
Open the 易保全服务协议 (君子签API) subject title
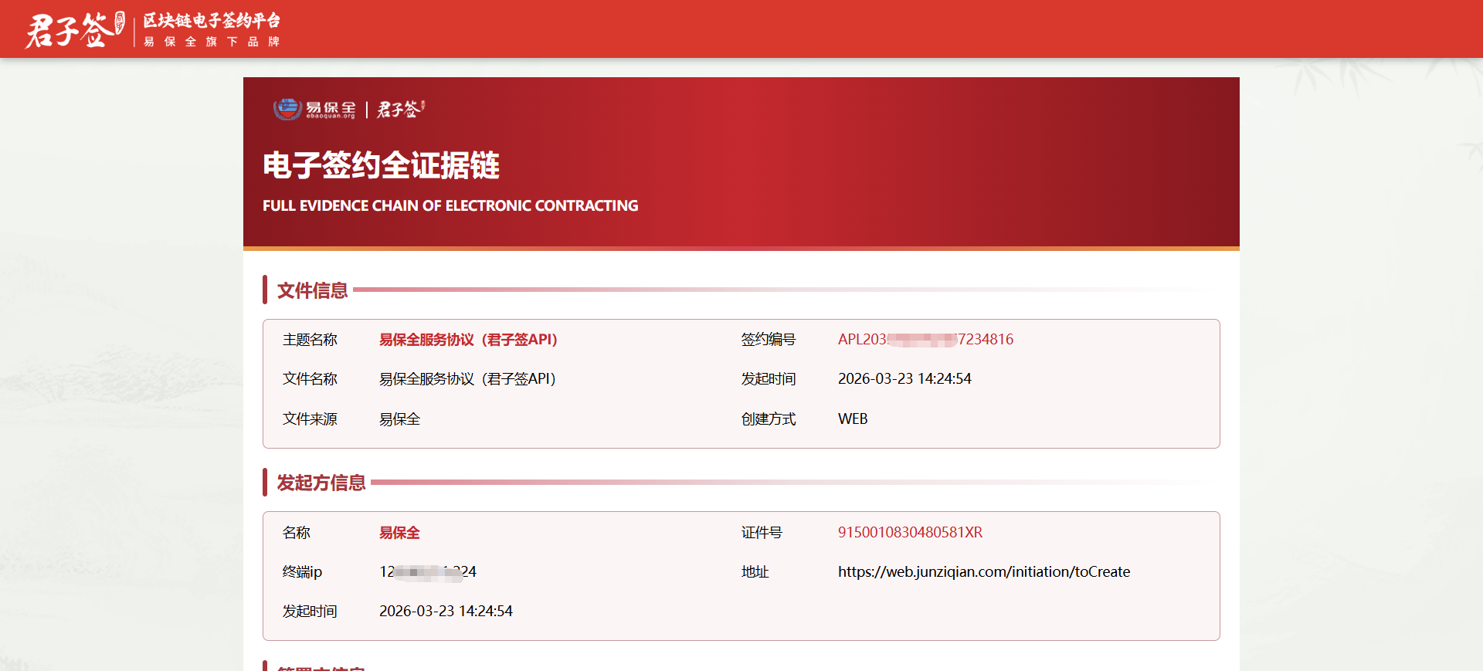click(x=468, y=340)
